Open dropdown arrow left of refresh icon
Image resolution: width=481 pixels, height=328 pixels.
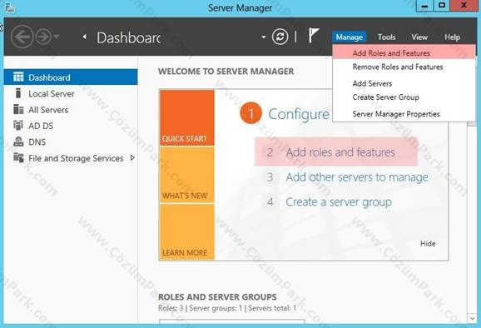tap(264, 37)
